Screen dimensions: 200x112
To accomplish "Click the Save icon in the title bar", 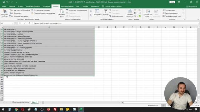I will click(3, 2).
